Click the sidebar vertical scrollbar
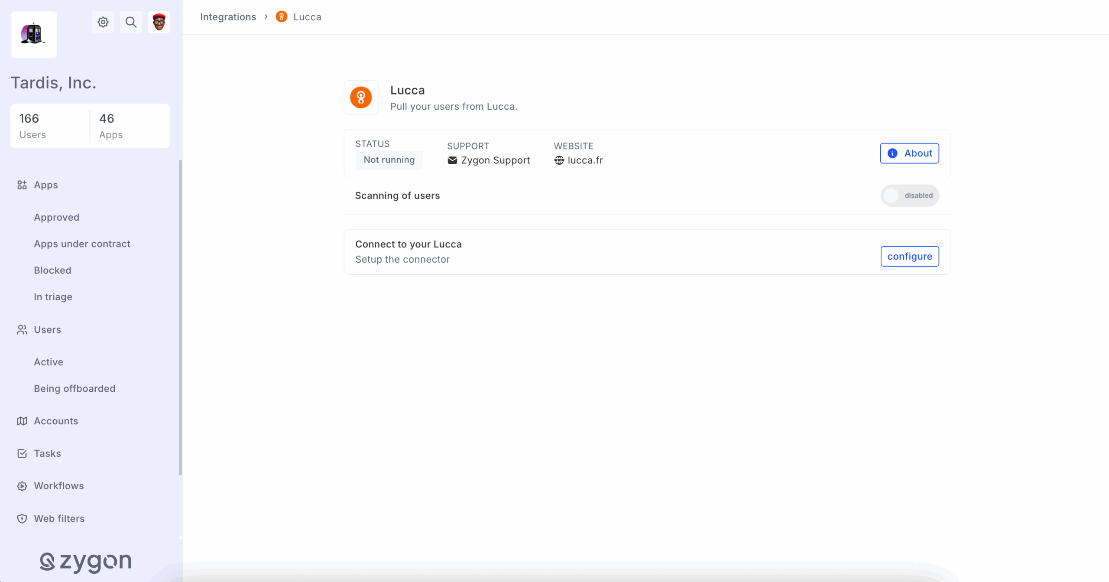The height and width of the screenshot is (582, 1109). 180,318
